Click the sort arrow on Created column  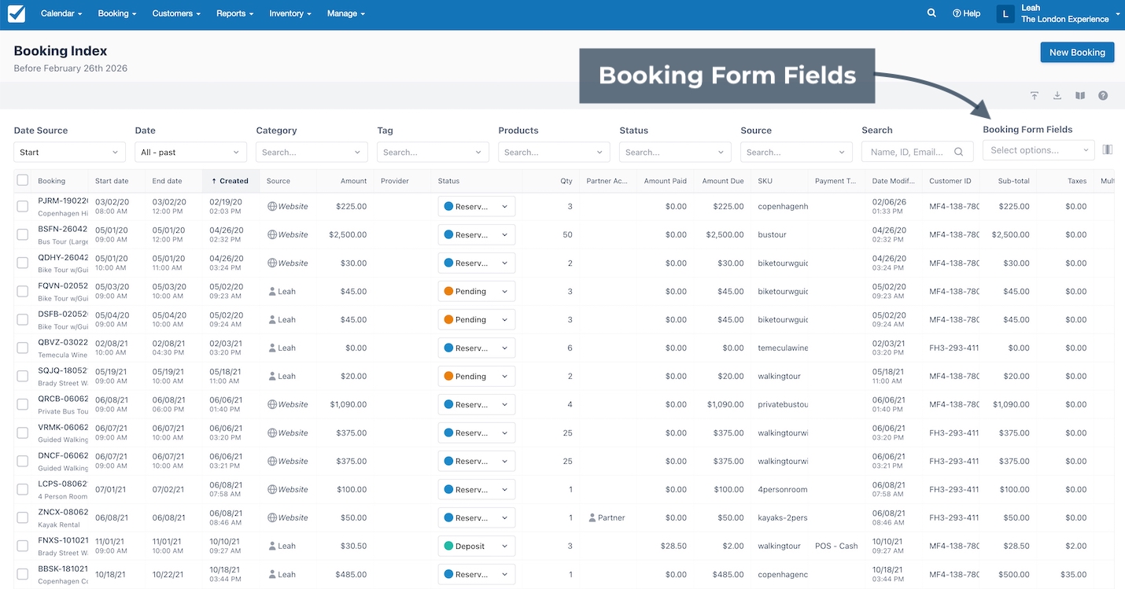tap(214, 181)
